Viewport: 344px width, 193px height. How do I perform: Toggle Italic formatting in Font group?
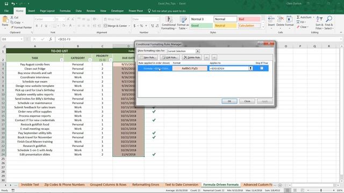pyautogui.click(x=41, y=26)
